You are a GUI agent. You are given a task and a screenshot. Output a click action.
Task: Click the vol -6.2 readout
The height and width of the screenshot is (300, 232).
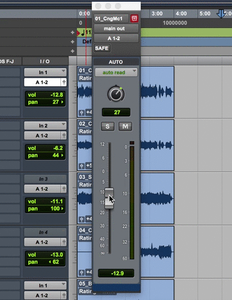pos(45,148)
